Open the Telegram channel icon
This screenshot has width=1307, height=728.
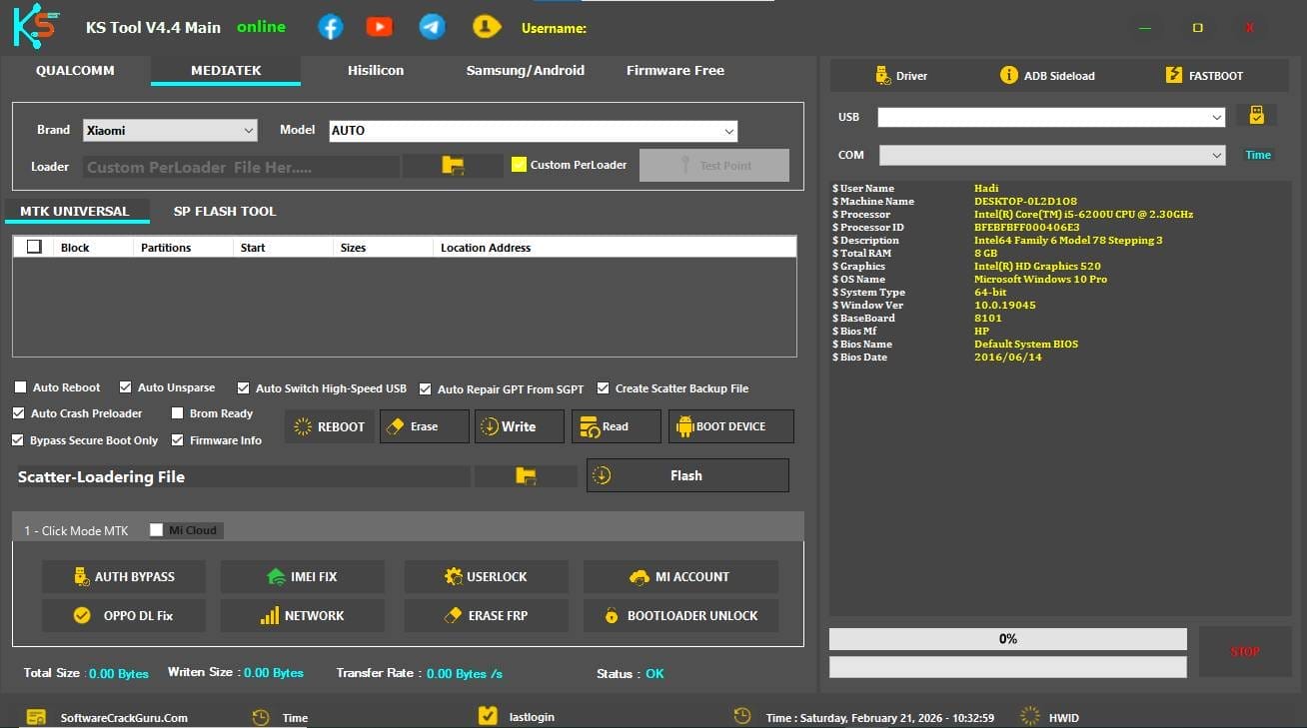point(432,27)
